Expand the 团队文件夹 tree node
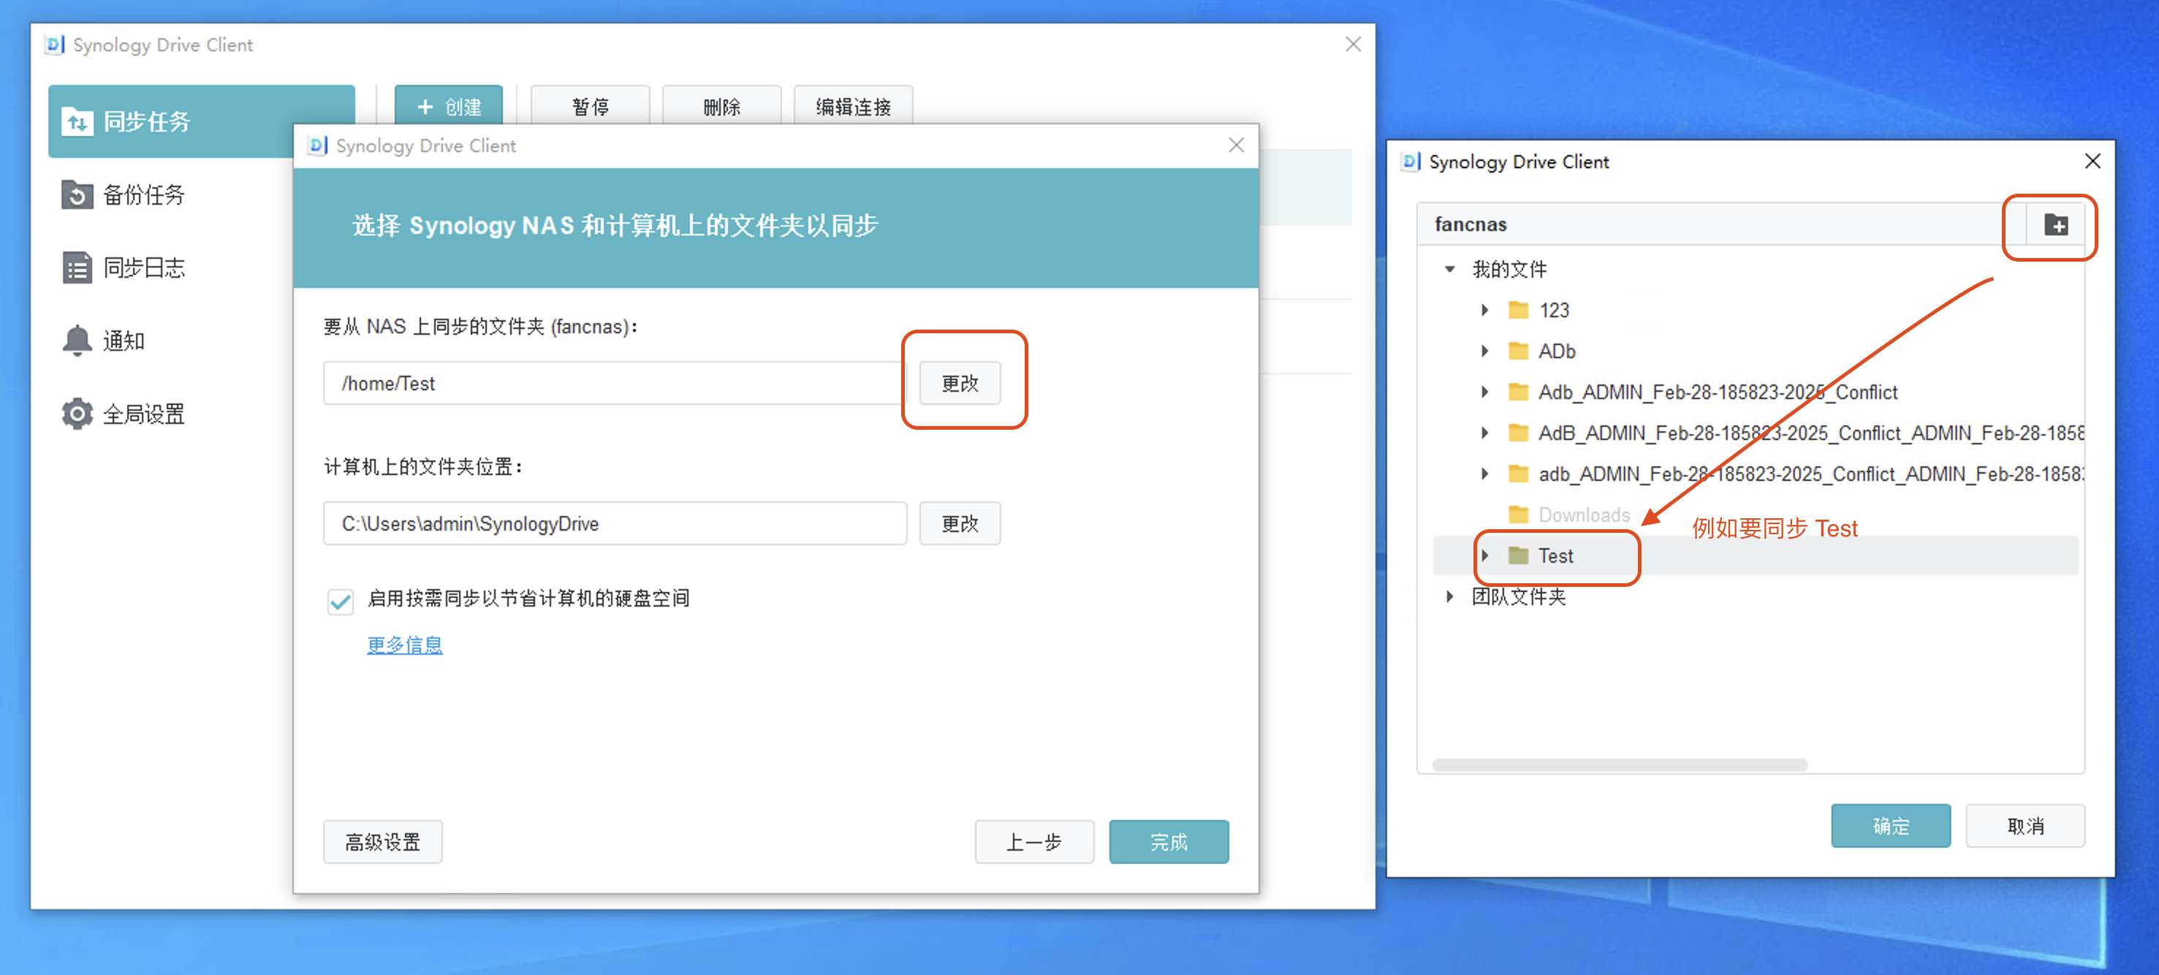 tap(1450, 596)
